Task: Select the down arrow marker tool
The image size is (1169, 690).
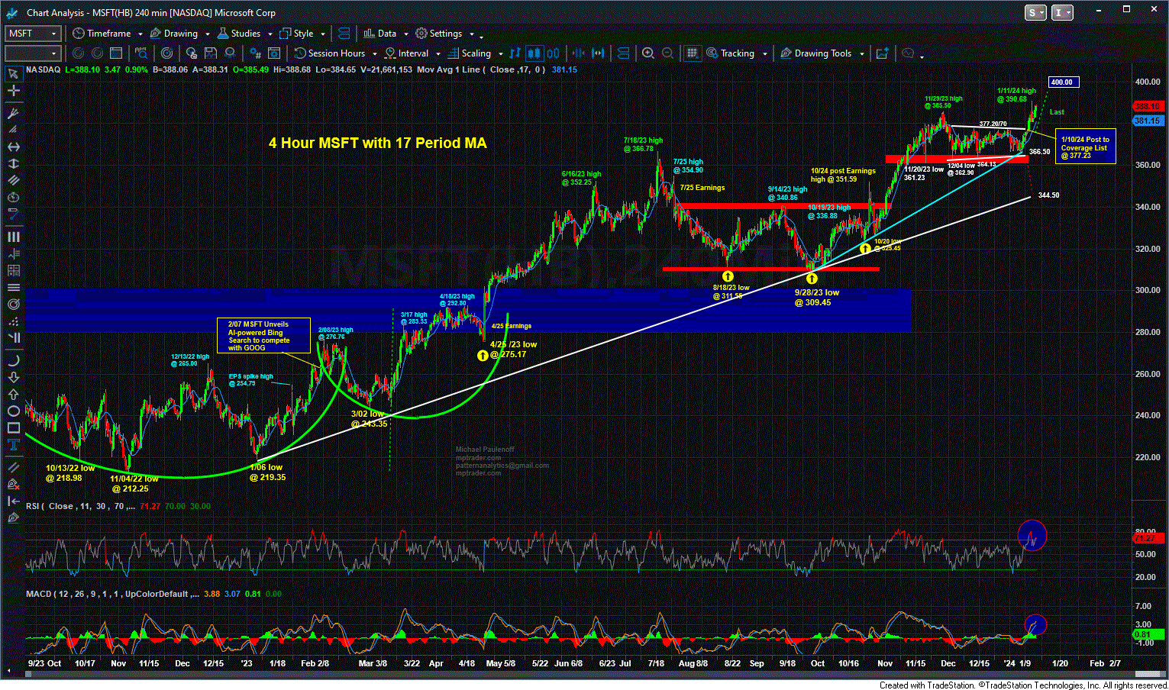Action: [13, 378]
